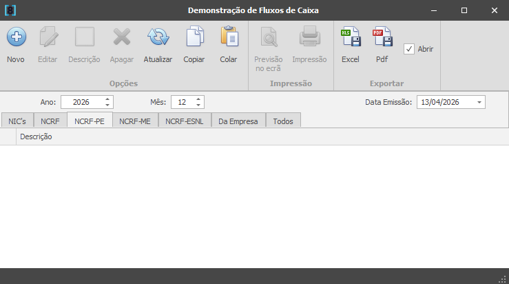Click the Copiar documents icon
Image resolution: width=509 pixels, height=284 pixels.
click(x=194, y=37)
